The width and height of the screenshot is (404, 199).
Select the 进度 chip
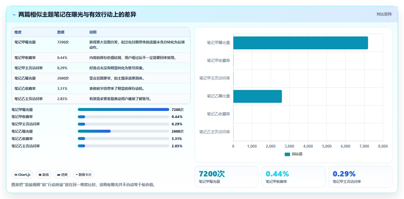tap(62, 175)
